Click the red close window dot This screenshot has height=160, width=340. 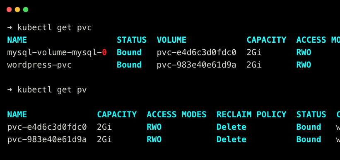tap(9, 10)
